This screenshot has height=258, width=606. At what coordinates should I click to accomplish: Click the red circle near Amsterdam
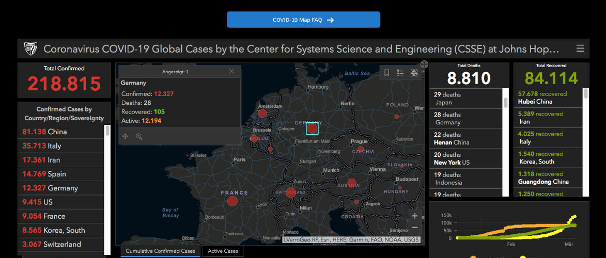[x=262, y=113]
